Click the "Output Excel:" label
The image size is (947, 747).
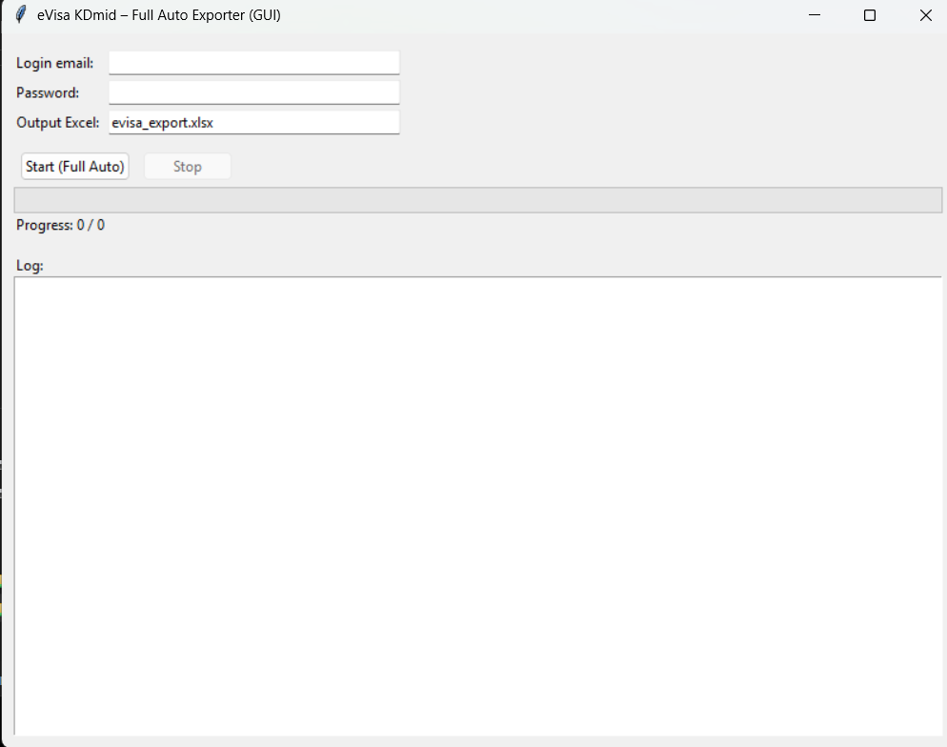point(58,122)
